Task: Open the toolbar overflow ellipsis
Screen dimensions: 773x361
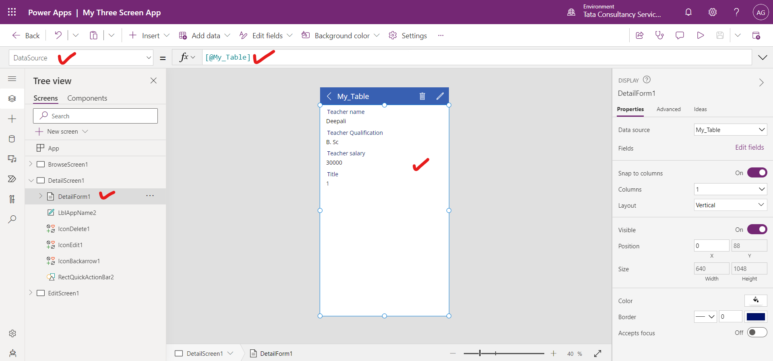Action: (441, 35)
